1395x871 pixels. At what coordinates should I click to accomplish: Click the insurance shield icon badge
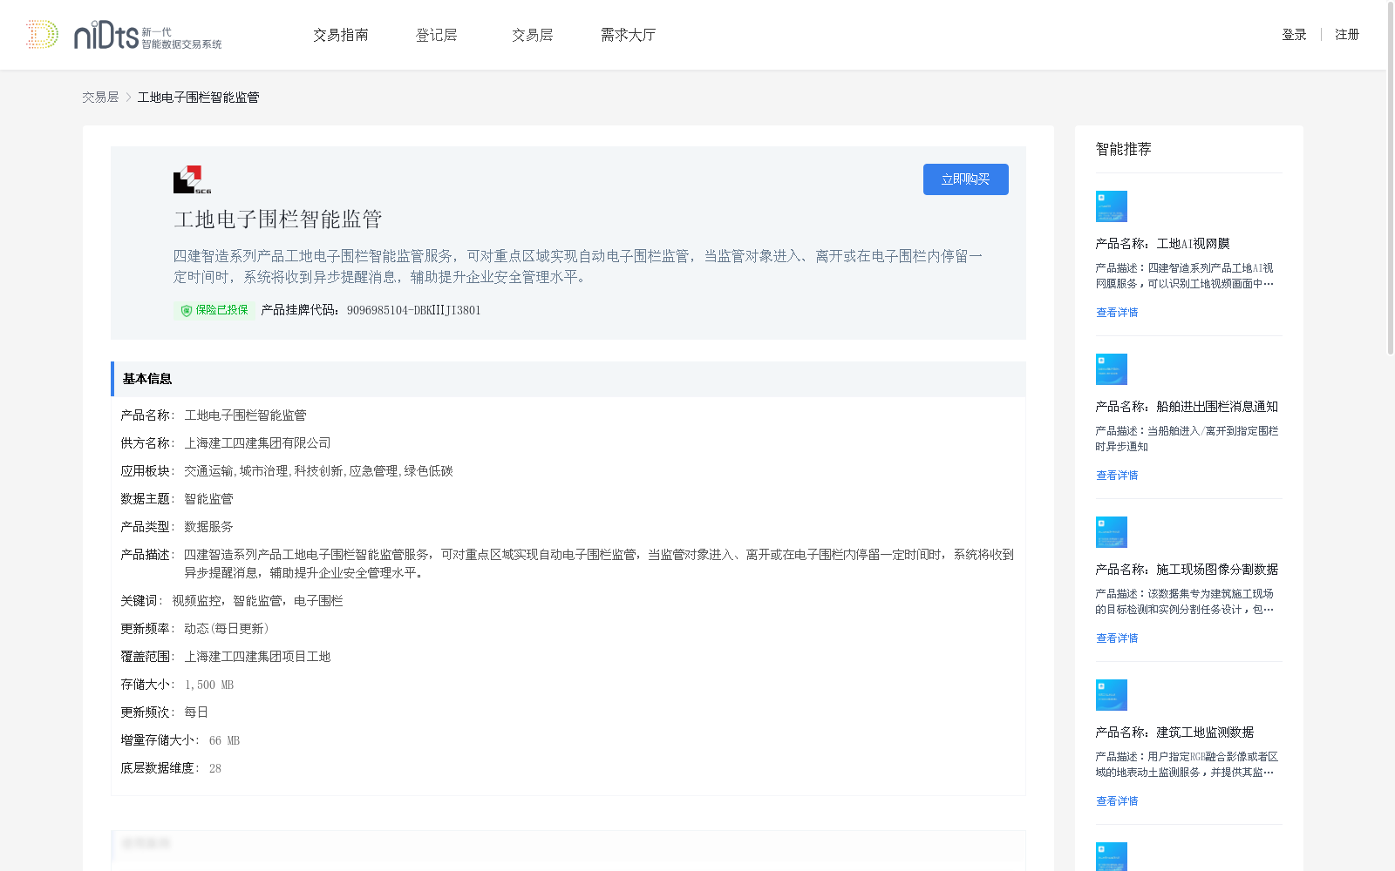pos(186,310)
